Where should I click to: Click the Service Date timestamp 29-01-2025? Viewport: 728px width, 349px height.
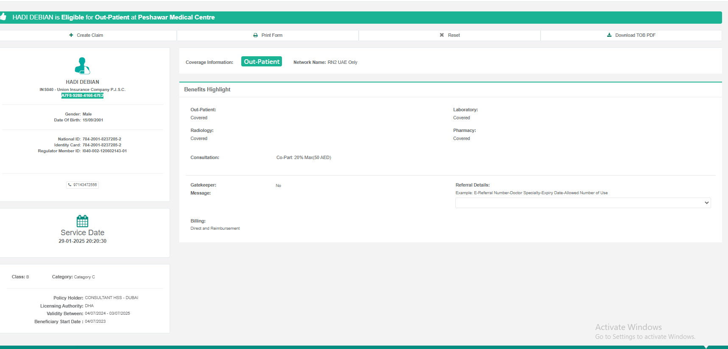82,241
